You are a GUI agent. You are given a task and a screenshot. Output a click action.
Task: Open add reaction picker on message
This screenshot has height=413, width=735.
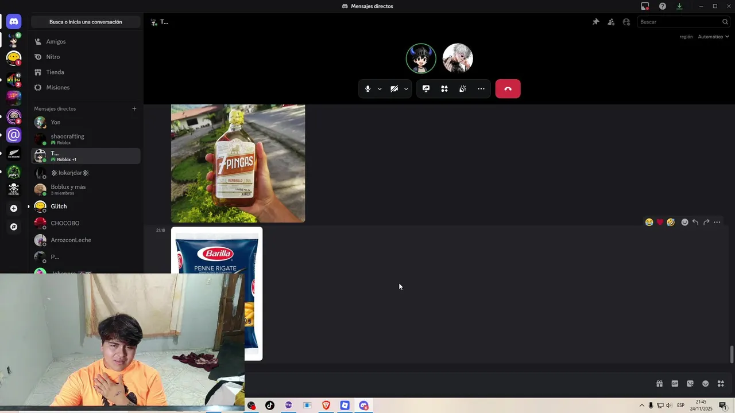click(684, 222)
